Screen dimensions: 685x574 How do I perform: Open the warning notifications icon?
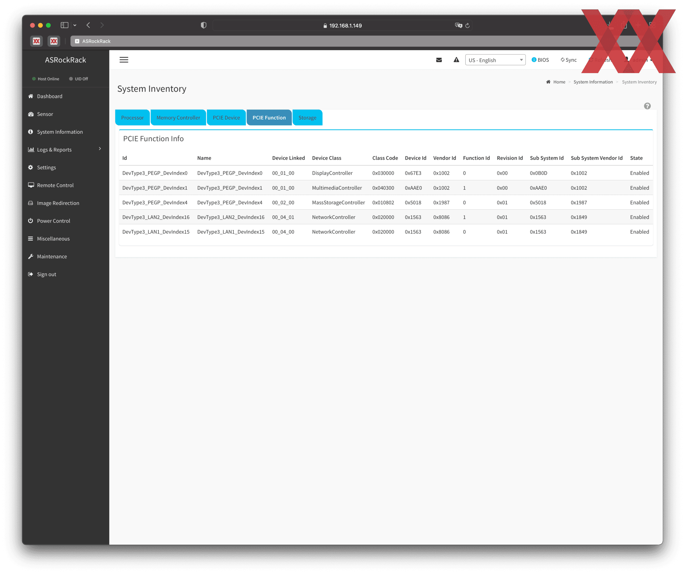point(456,60)
